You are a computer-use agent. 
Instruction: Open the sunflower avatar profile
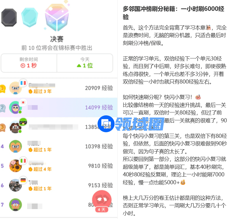pyautogui.click(x=15, y=166)
